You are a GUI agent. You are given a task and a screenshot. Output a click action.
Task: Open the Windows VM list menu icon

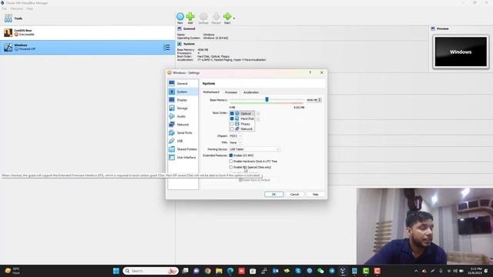(x=166, y=48)
